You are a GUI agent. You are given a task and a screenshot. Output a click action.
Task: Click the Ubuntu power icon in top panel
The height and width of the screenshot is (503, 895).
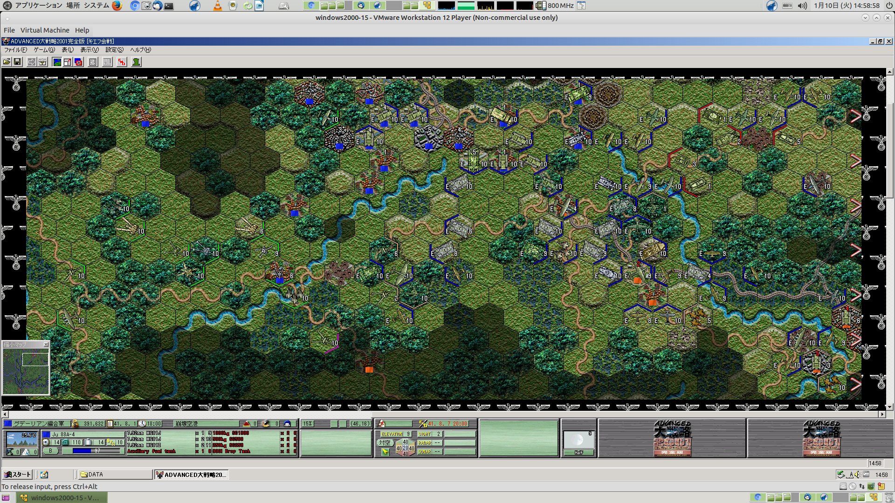coord(888,6)
